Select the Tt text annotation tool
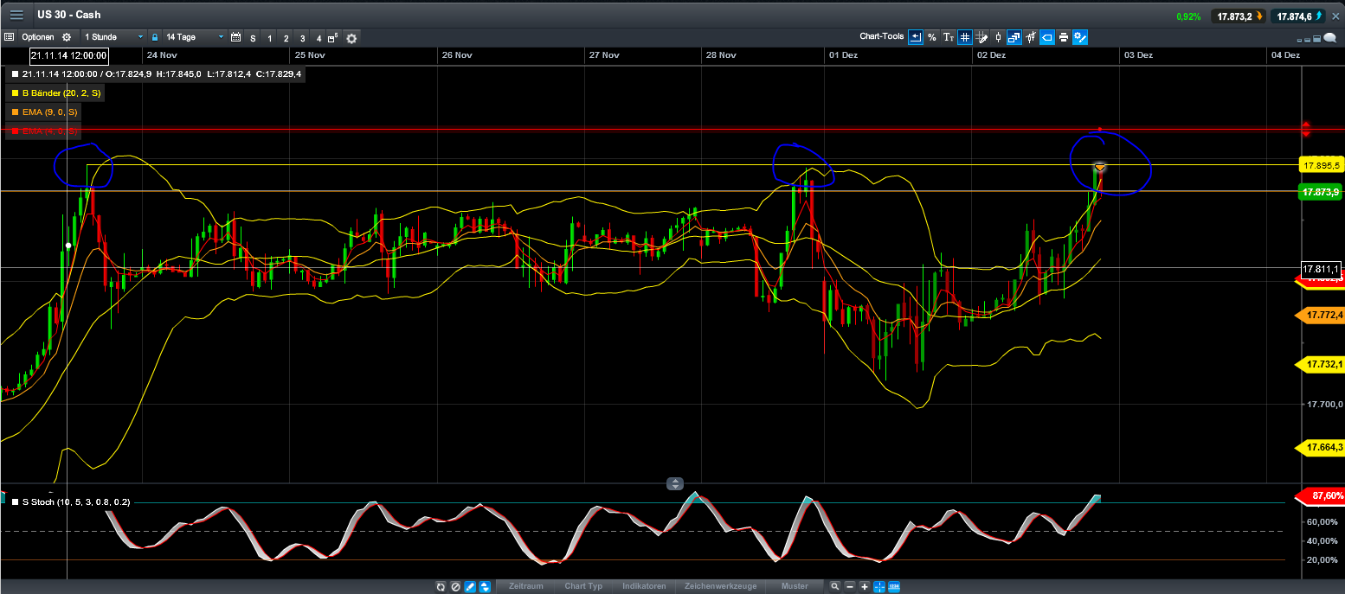Screen dimensions: 1345x594 pos(949,37)
